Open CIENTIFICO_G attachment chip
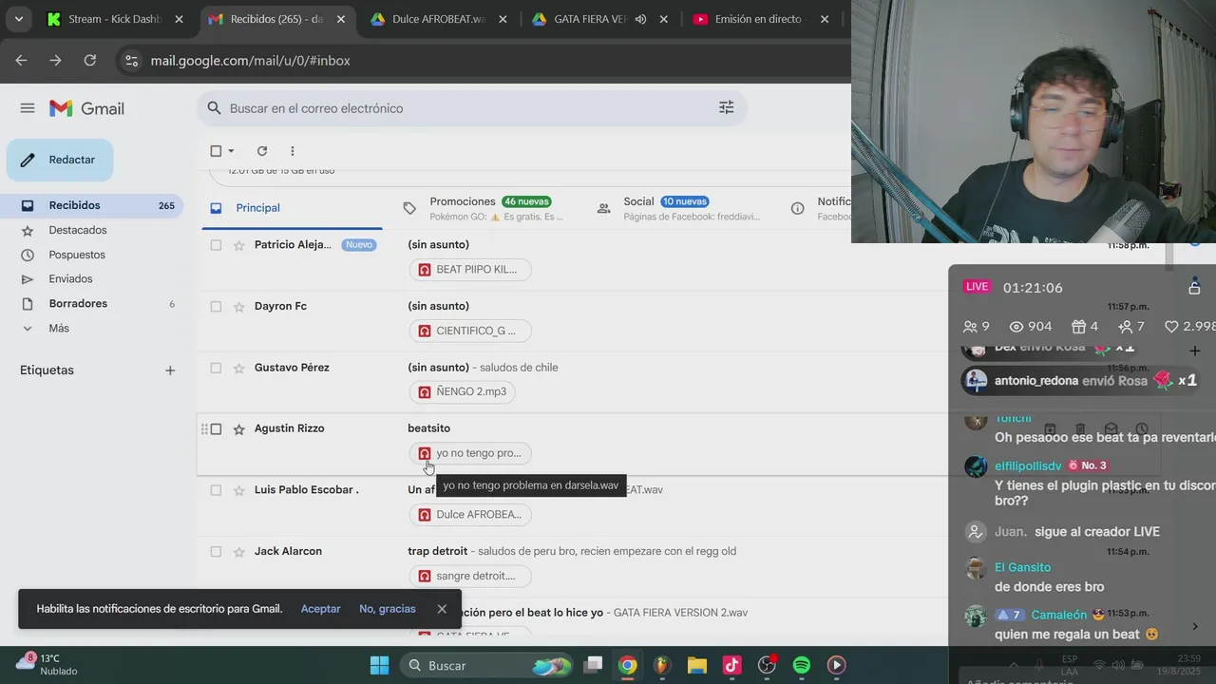The image size is (1216, 684). pos(470,331)
